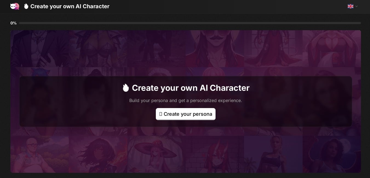
Task: Click thumbnail of man in dark suit
Action: [39, 49]
